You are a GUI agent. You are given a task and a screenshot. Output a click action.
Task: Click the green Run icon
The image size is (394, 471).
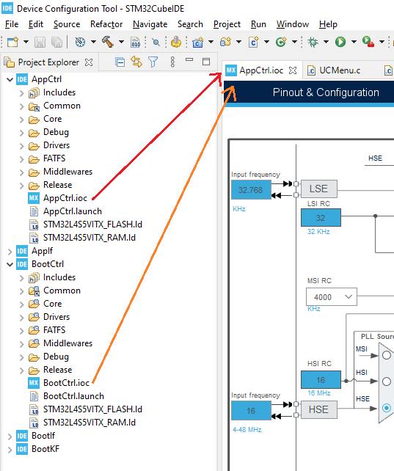point(340,42)
